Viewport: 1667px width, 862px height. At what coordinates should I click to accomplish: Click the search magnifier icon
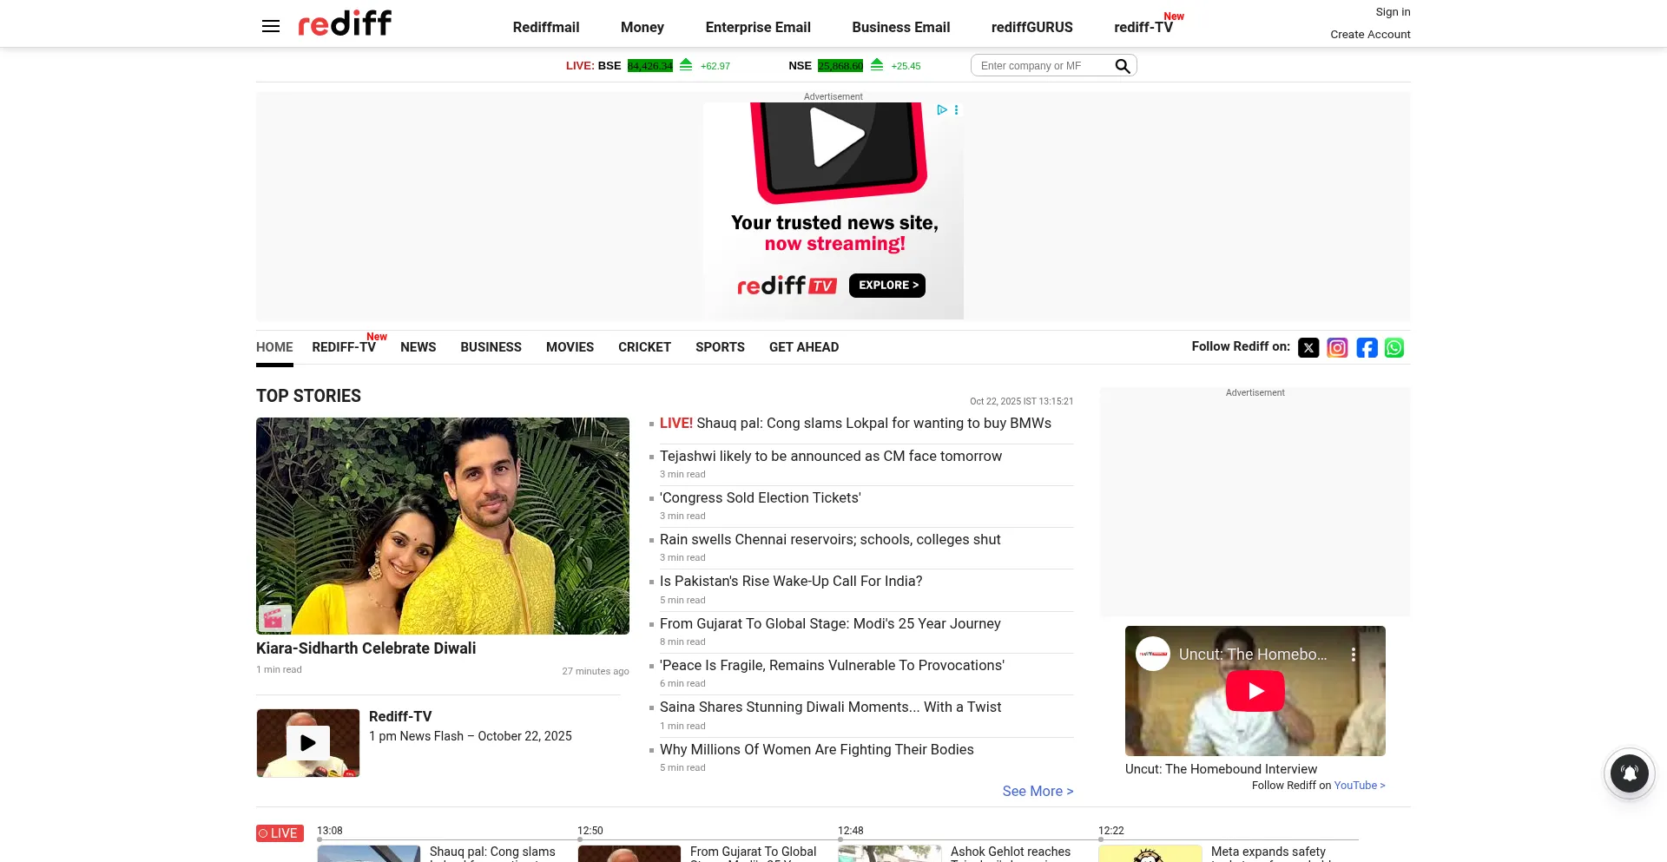tap(1122, 66)
